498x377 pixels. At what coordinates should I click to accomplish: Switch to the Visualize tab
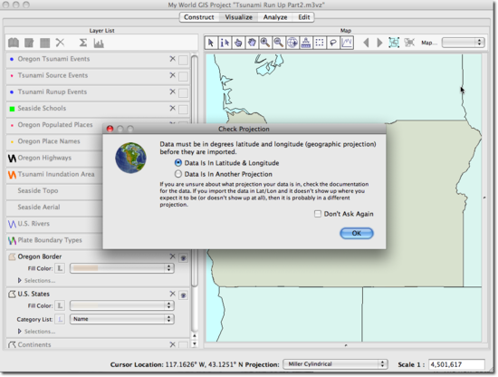point(238,17)
